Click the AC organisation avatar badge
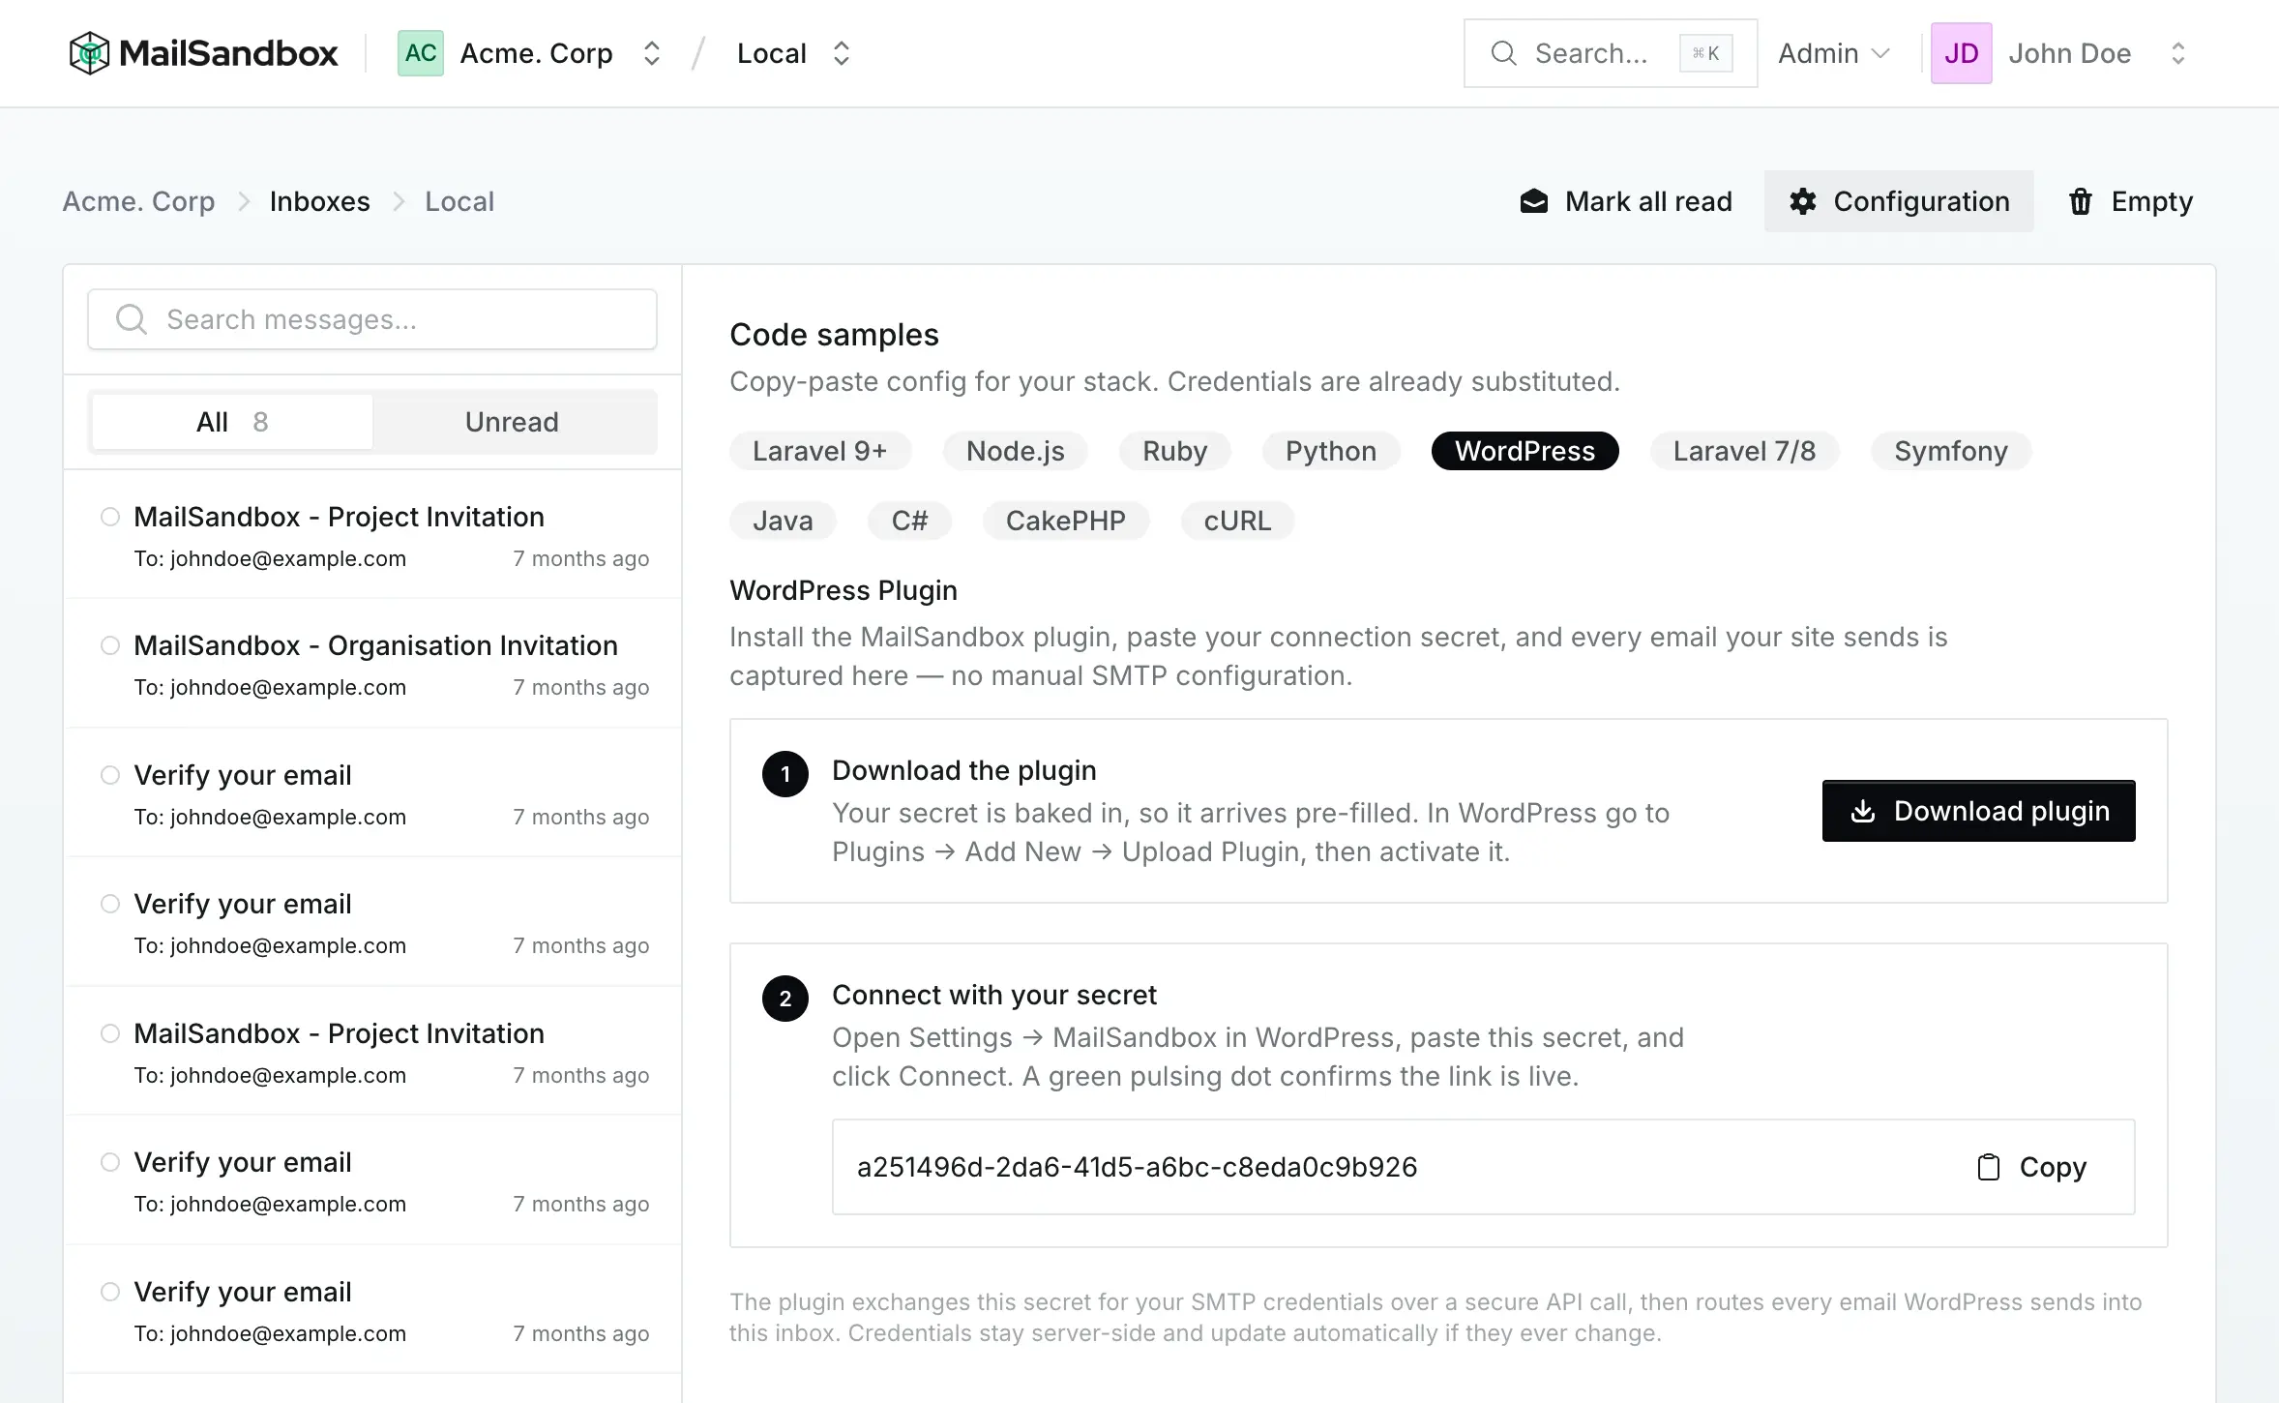The width and height of the screenshot is (2279, 1403). [421, 53]
